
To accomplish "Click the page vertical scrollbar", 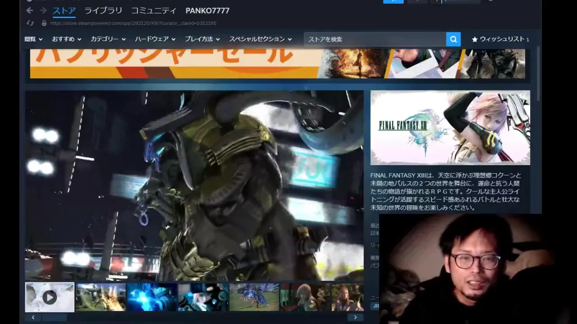I will click(x=538, y=74).
